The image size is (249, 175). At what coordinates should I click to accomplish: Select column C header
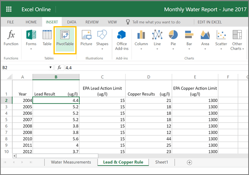(x=102, y=77)
